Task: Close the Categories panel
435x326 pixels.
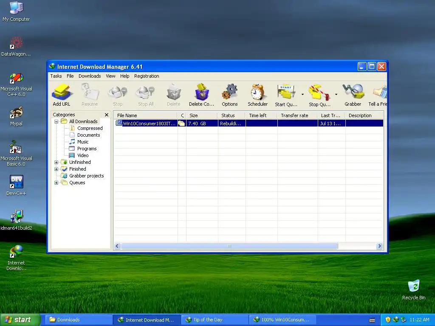Action: [107, 115]
